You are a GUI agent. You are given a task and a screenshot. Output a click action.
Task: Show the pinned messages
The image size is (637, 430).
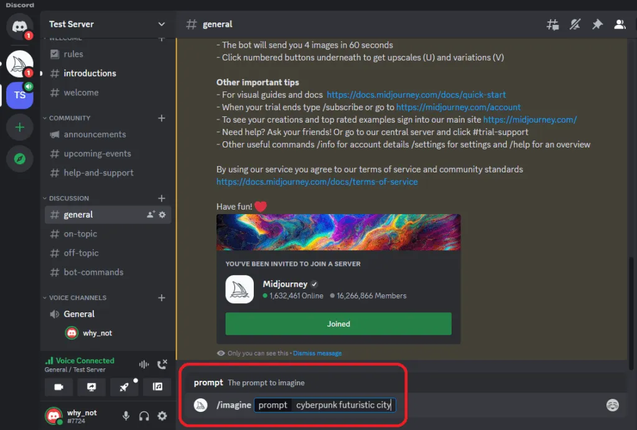point(597,24)
